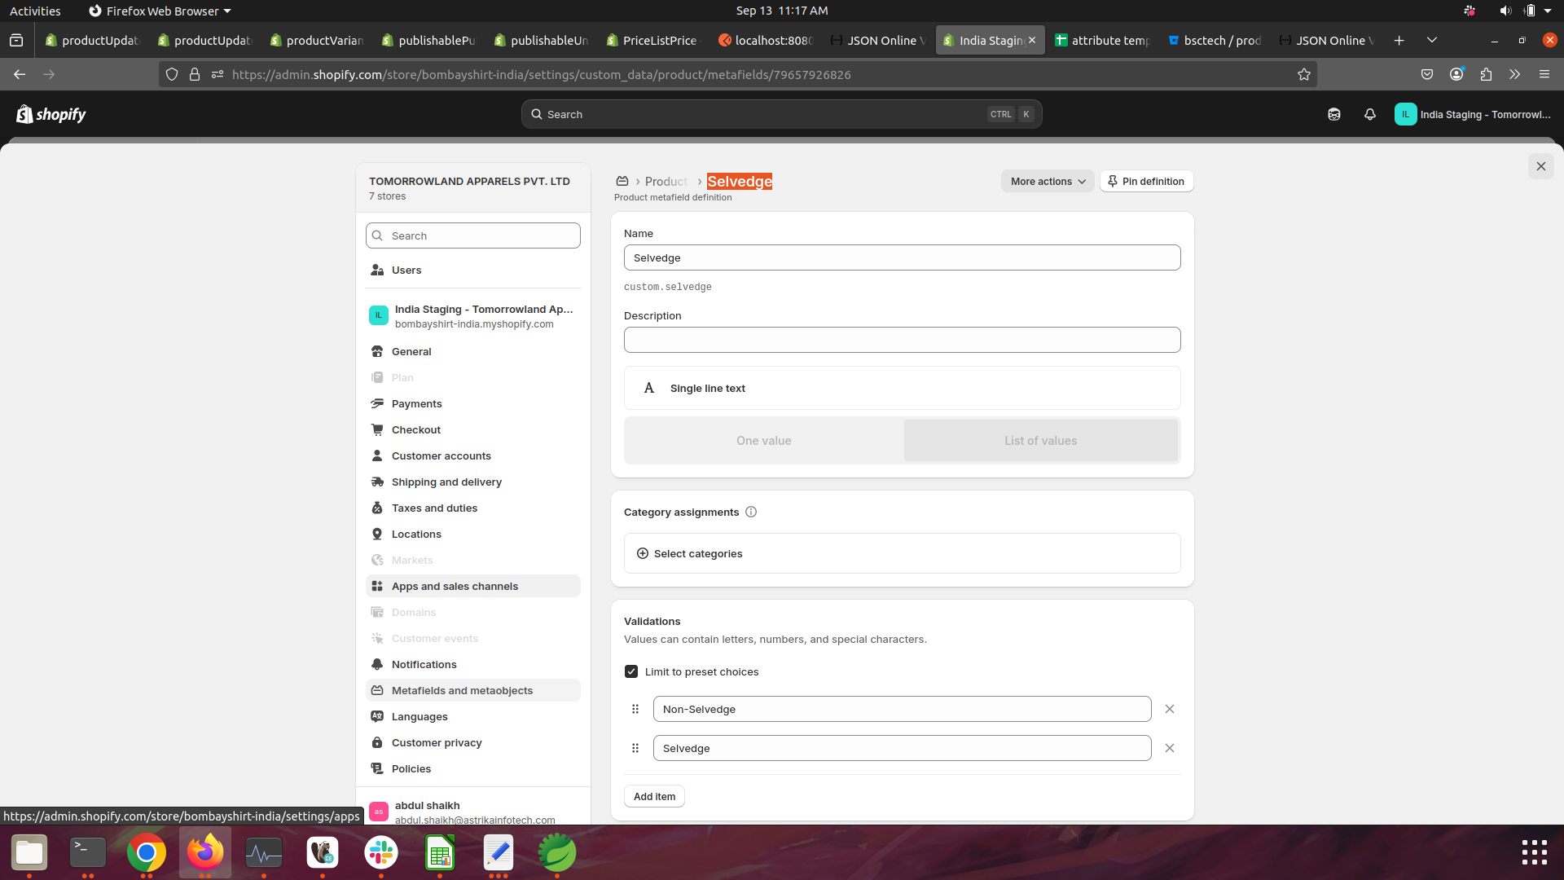Switch to the PriceListPrice browser tab
This screenshot has width=1564, height=880.
pyautogui.click(x=652, y=40)
